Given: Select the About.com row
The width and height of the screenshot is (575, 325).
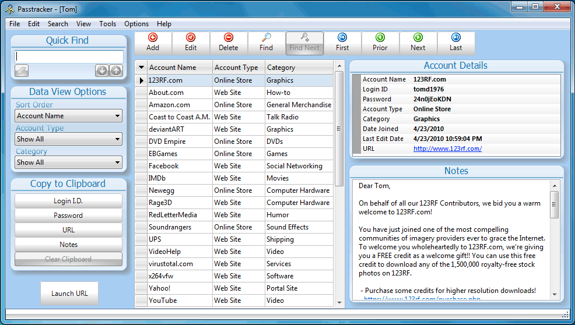Looking at the screenshot, I should (x=234, y=93).
